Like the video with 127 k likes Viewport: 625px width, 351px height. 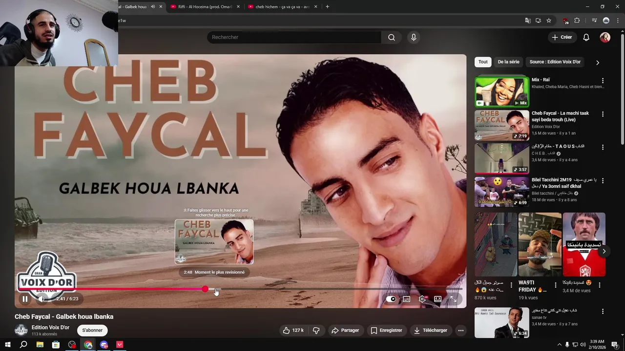tap(293, 331)
